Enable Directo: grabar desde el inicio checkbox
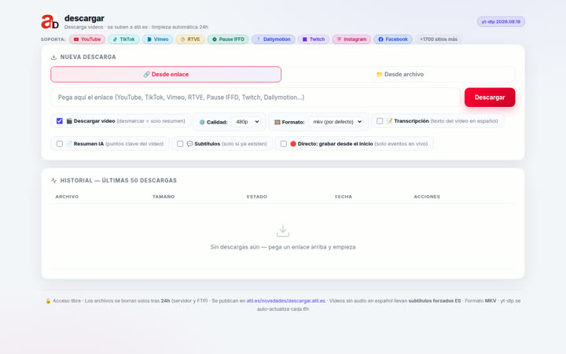The image size is (566, 354). (x=284, y=144)
